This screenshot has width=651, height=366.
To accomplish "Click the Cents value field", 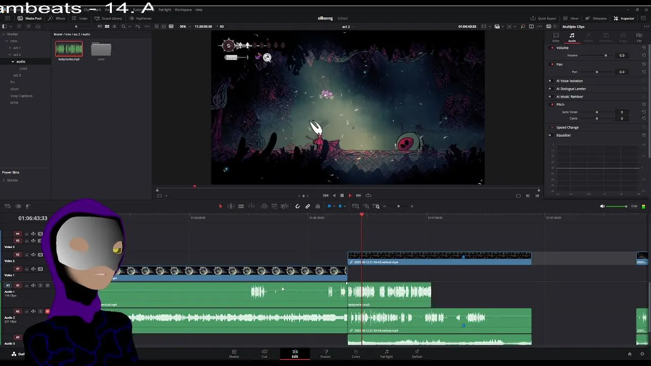I will [622, 118].
